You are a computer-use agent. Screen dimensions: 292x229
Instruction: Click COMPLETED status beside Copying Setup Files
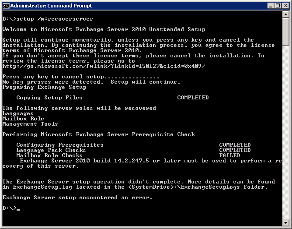[193, 98]
